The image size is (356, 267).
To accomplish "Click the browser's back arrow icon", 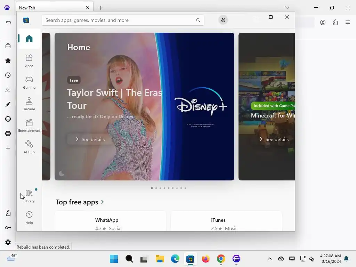I will pyautogui.click(x=8, y=22).
